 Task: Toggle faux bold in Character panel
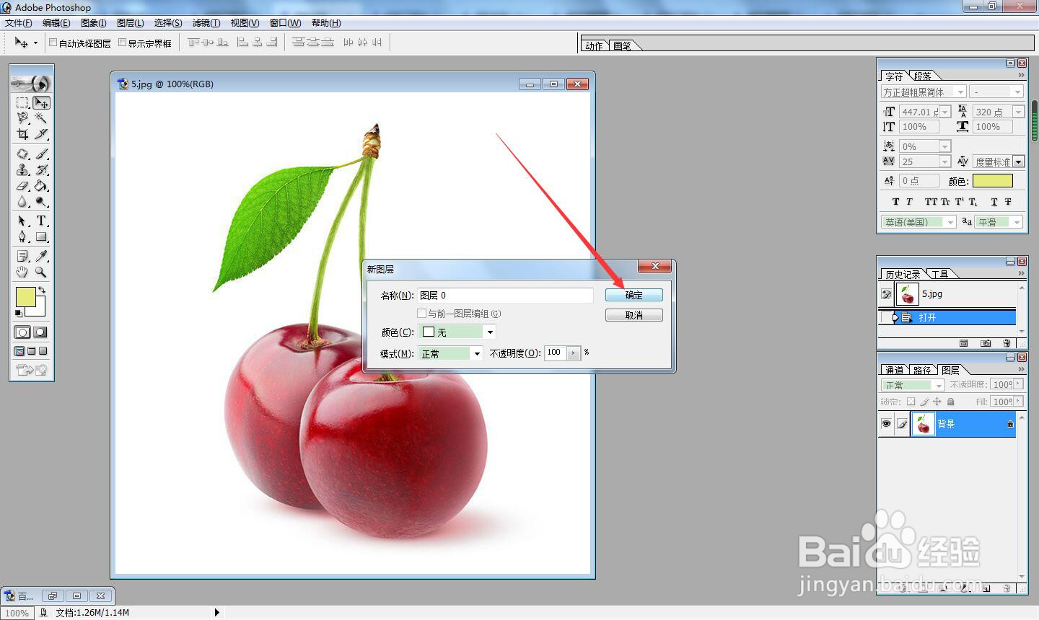[895, 202]
